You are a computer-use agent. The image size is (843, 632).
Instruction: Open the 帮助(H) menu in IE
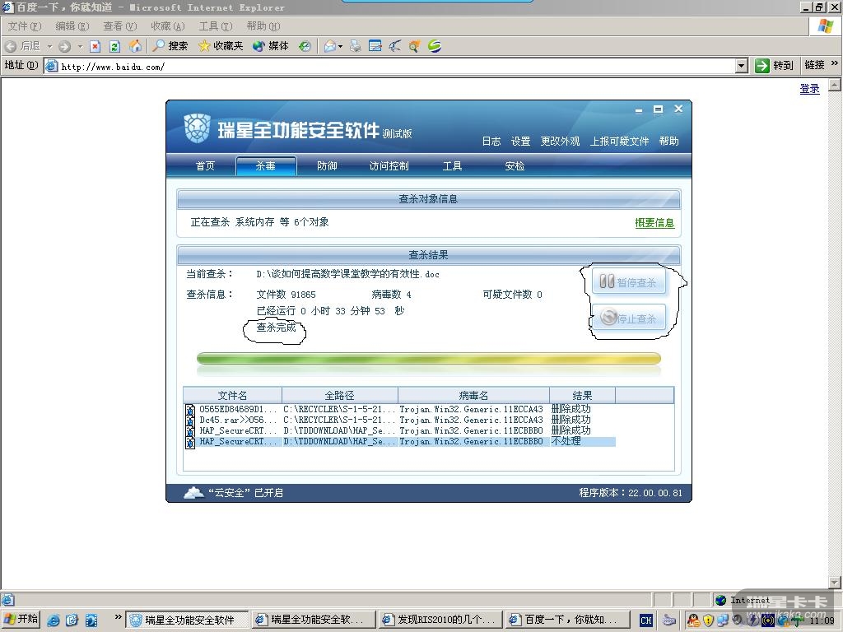pos(263,26)
